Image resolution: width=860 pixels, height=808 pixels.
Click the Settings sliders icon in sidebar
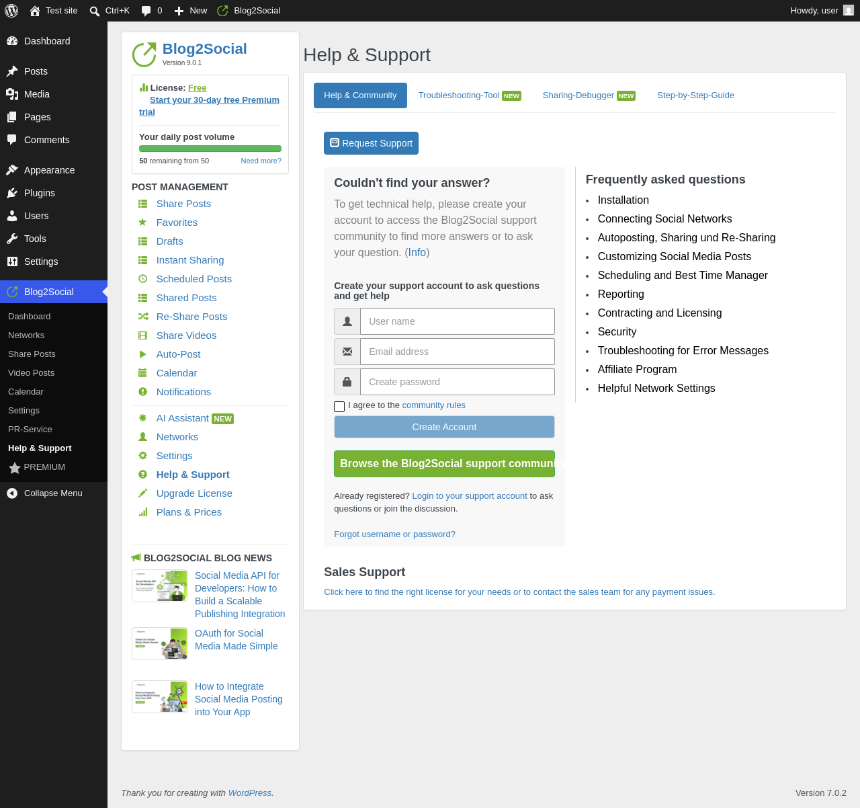tap(12, 261)
